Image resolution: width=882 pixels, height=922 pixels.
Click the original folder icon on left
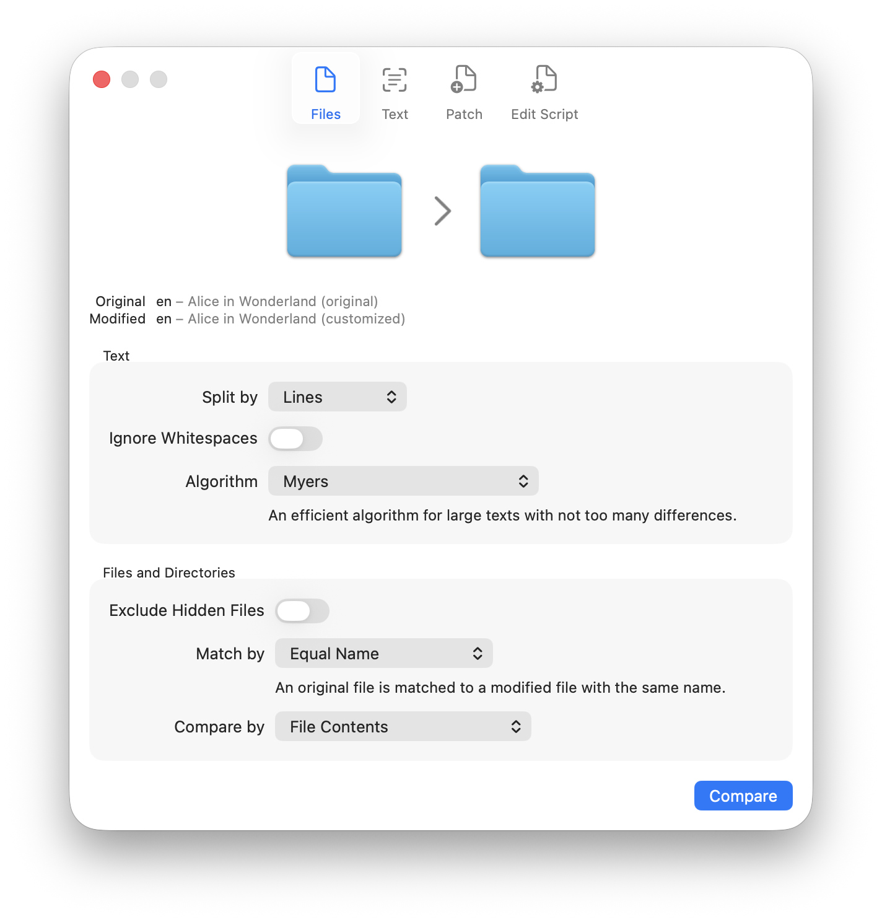(344, 211)
